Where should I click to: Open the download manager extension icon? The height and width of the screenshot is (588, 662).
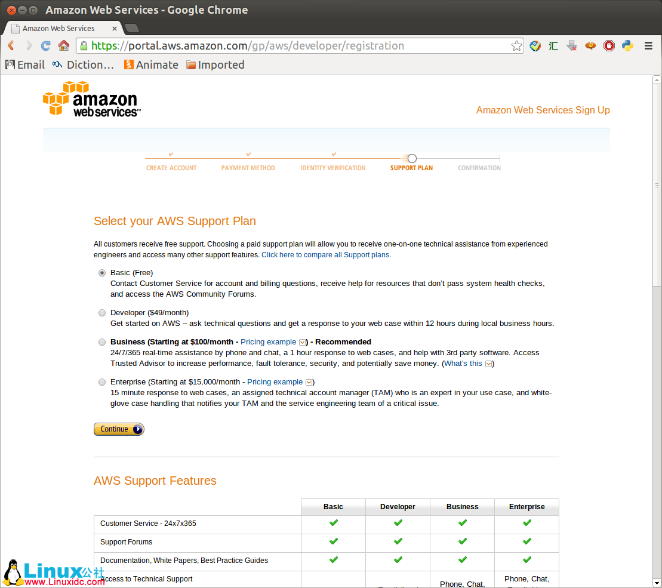tap(571, 45)
